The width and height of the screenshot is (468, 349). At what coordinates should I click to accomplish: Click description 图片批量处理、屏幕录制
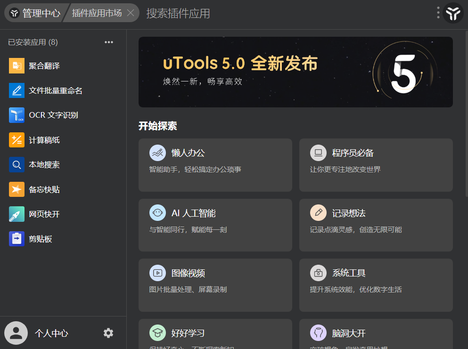pos(188,289)
